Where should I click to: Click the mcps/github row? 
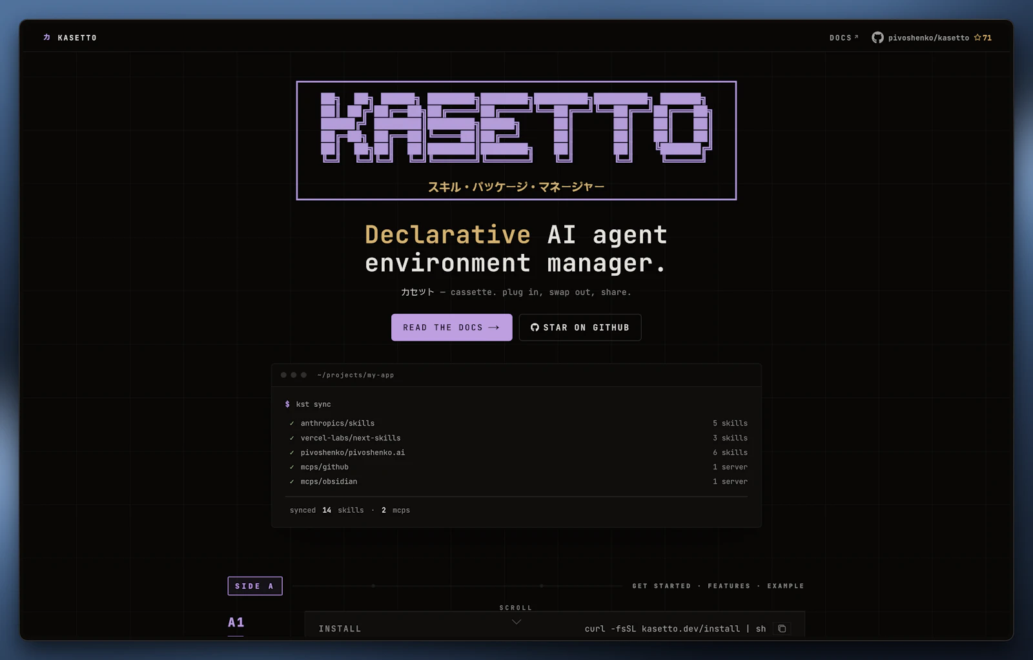click(516, 467)
